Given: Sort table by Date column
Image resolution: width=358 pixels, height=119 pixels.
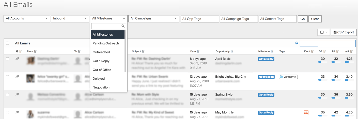Looking at the screenshot, I should coord(195,51).
